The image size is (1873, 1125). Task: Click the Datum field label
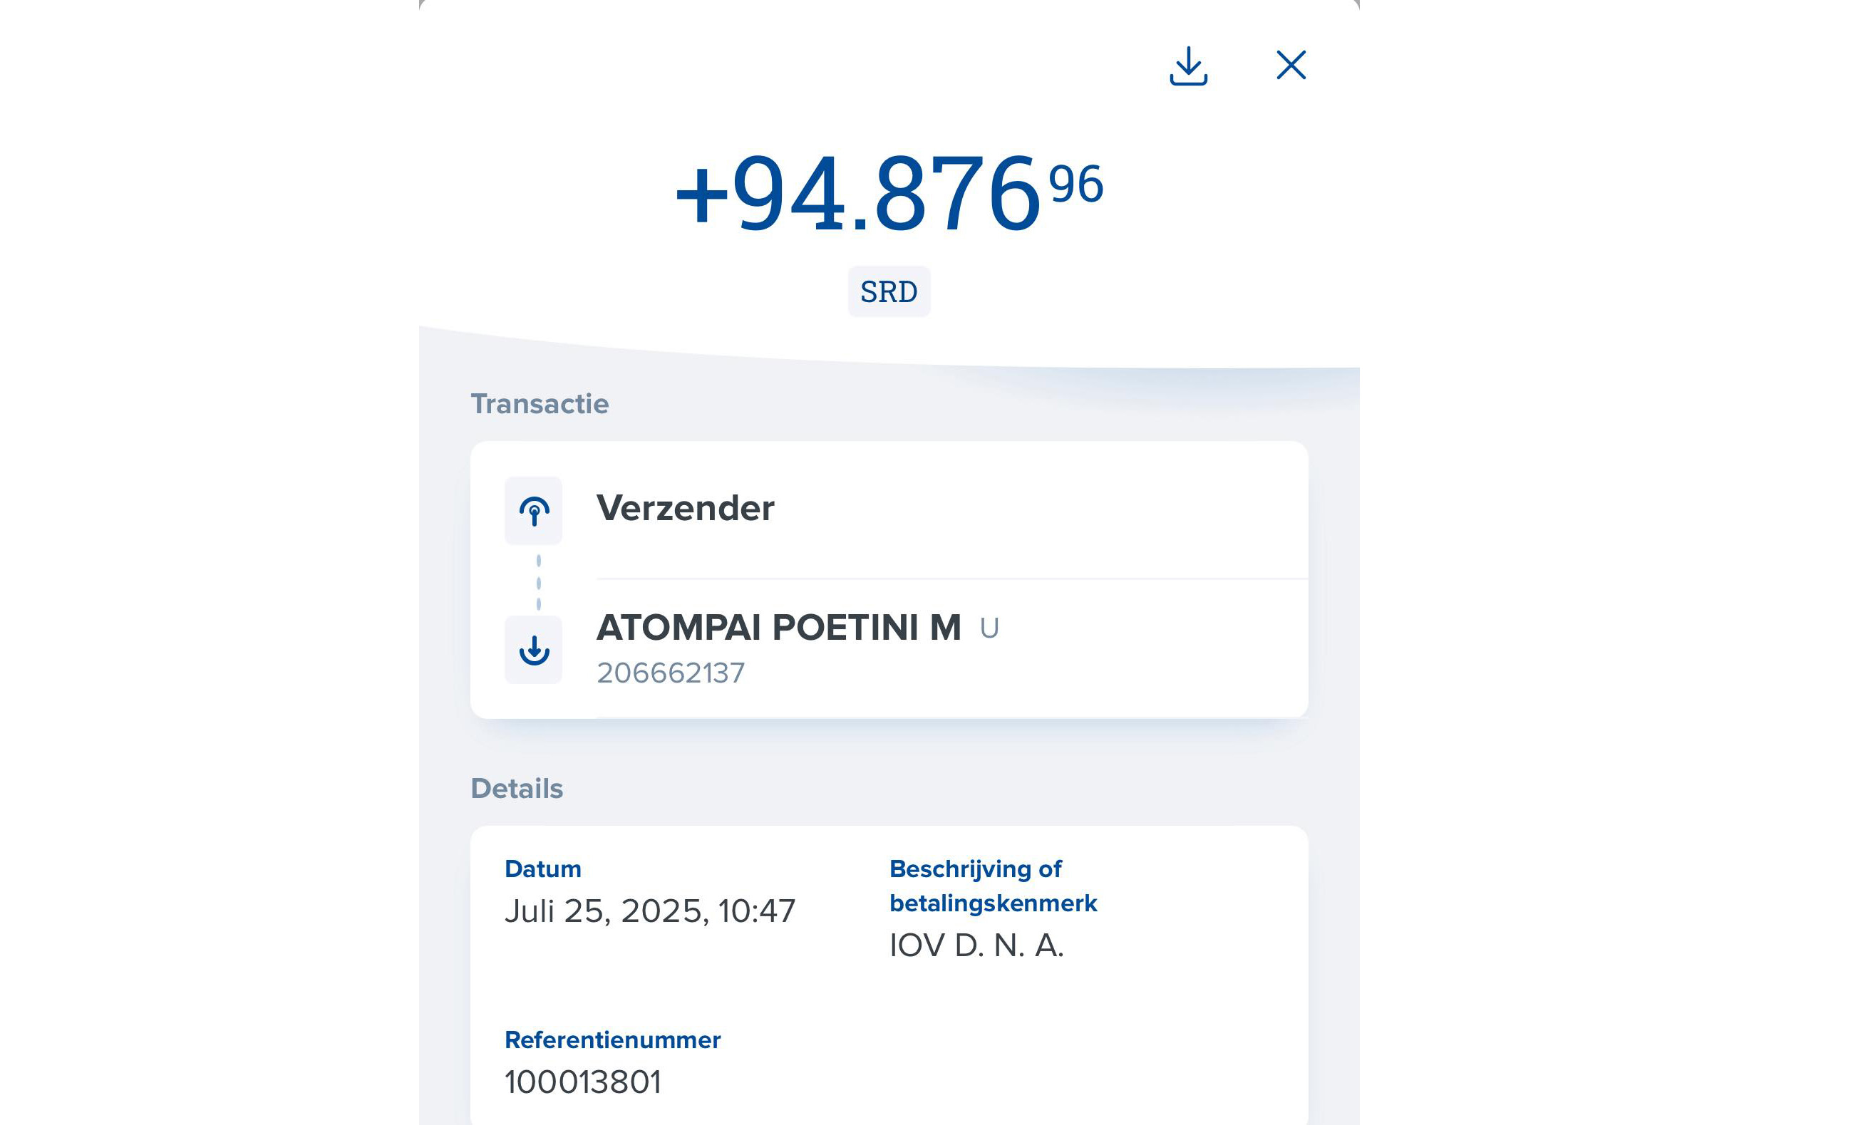pos(543,869)
